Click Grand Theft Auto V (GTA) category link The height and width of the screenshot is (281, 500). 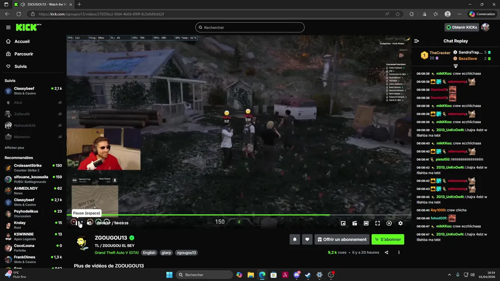[x=117, y=253]
